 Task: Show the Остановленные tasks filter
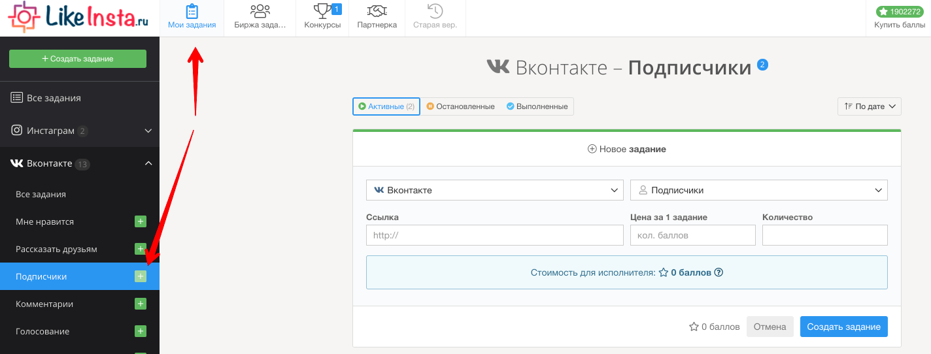pos(460,106)
